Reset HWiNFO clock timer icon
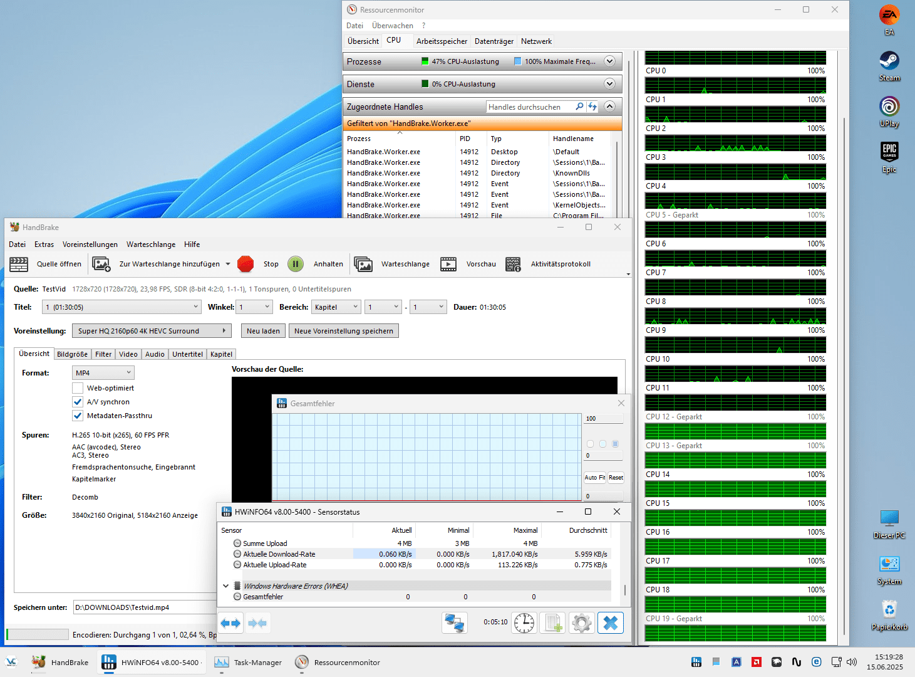915x677 pixels. [524, 623]
